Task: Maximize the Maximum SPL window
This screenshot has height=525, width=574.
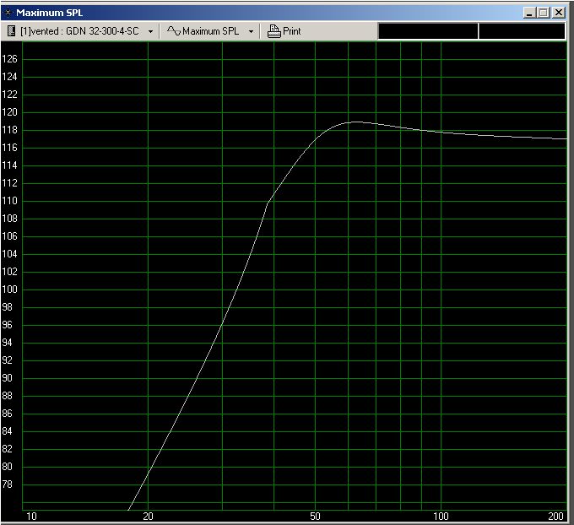Action: (544, 13)
